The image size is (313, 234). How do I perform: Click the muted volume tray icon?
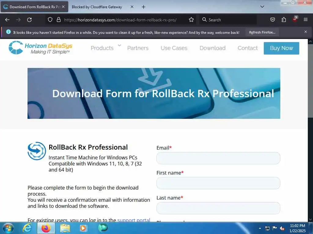(282, 229)
